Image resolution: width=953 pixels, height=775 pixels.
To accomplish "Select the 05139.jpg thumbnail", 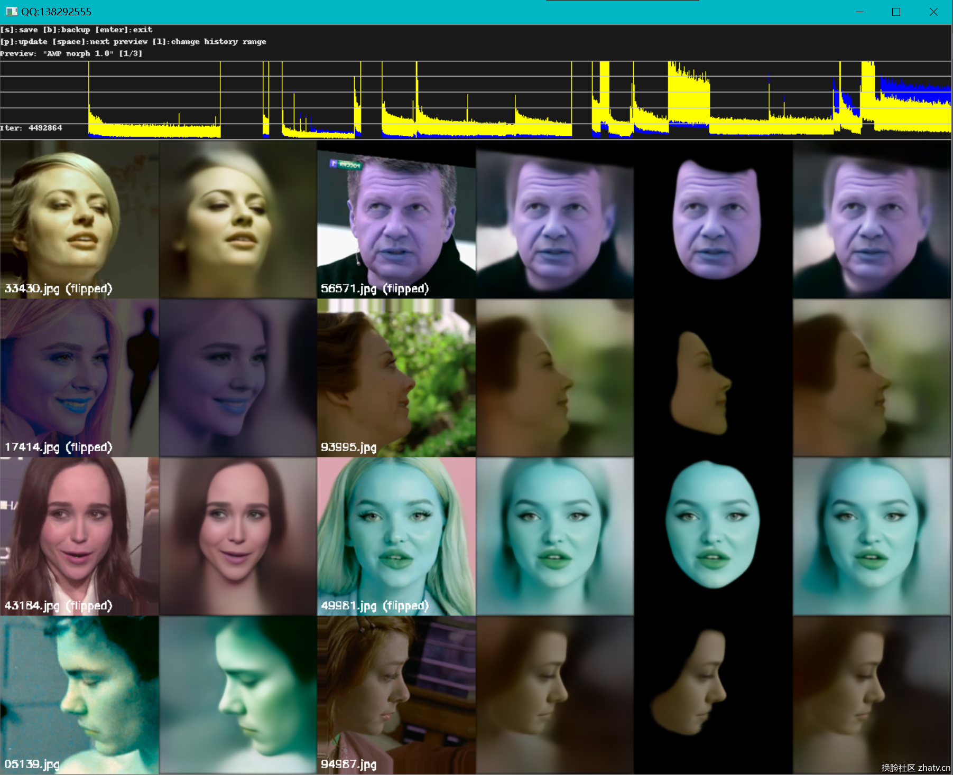I will pyautogui.click(x=79, y=695).
